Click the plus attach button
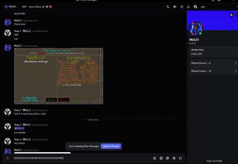The height and width of the screenshot is (164, 238). (8, 158)
